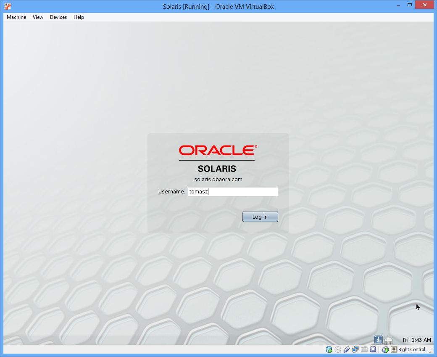Viewport: 437px width, 357px height.
Task: Click the optical disc drive status icon
Action: click(x=338, y=349)
